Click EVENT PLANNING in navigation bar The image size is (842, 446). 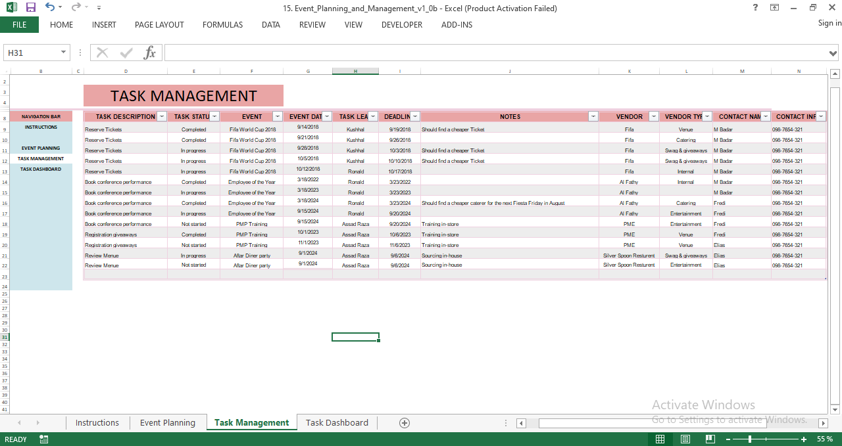[41, 148]
